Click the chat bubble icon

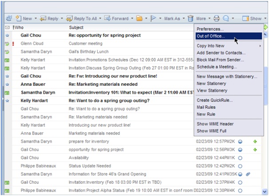click(226, 18)
